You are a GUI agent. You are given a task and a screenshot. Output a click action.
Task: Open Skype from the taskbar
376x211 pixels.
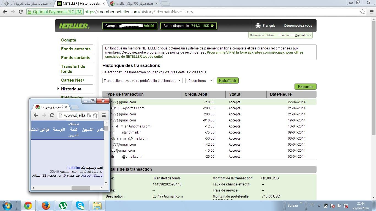[80, 206]
